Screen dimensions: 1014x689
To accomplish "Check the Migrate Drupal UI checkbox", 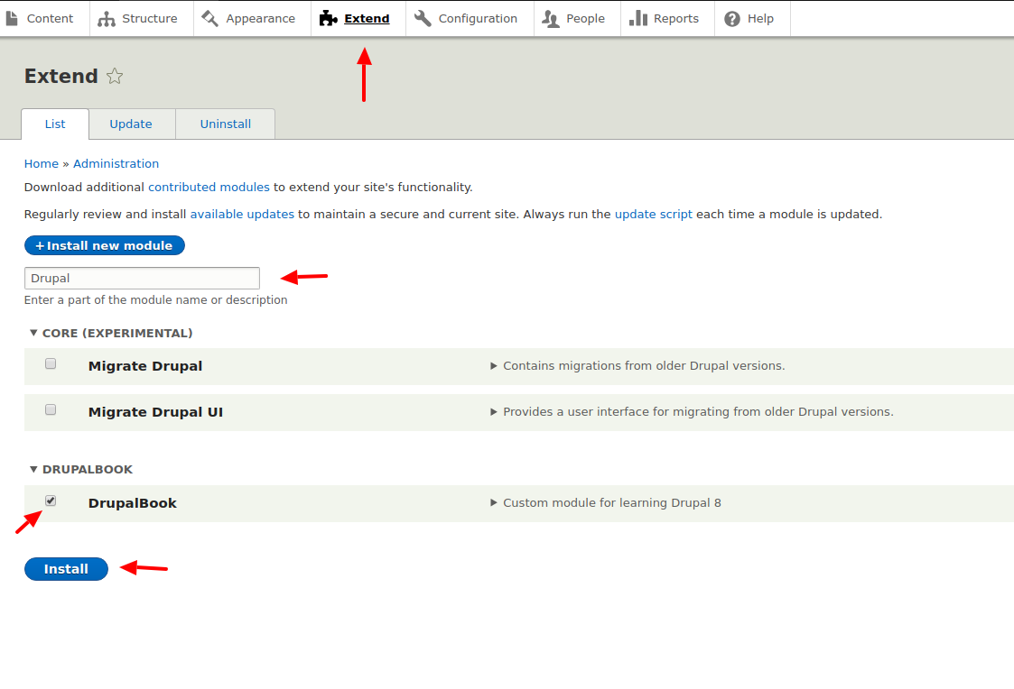I will [x=51, y=409].
